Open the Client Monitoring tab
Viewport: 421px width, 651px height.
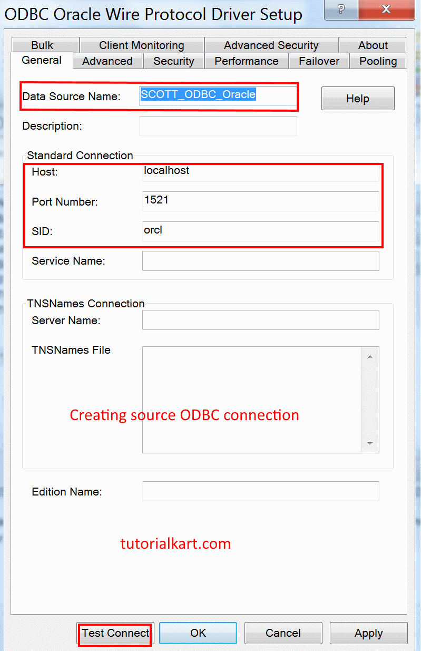[x=142, y=45]
